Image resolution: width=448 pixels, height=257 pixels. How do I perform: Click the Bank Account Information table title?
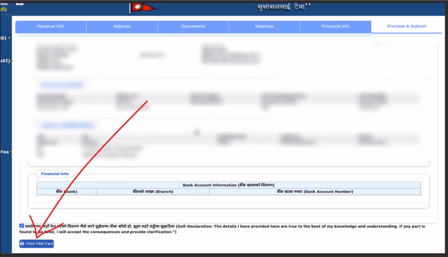[x=228, y=185]
